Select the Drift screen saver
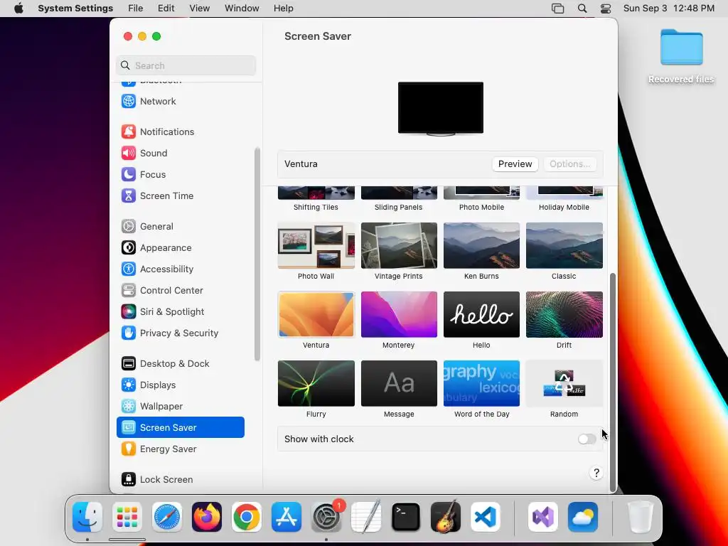Viewport: 728px width, 546px height. pos(564,314)
